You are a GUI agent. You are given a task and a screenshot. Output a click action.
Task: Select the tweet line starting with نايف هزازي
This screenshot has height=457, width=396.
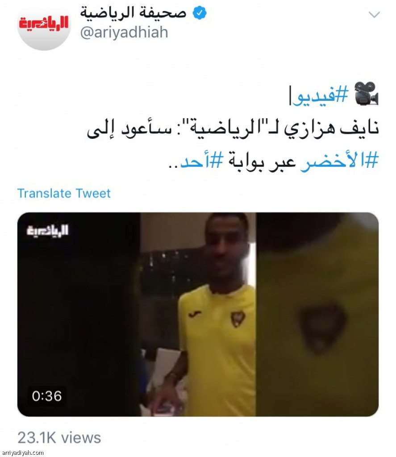(233, 128)
